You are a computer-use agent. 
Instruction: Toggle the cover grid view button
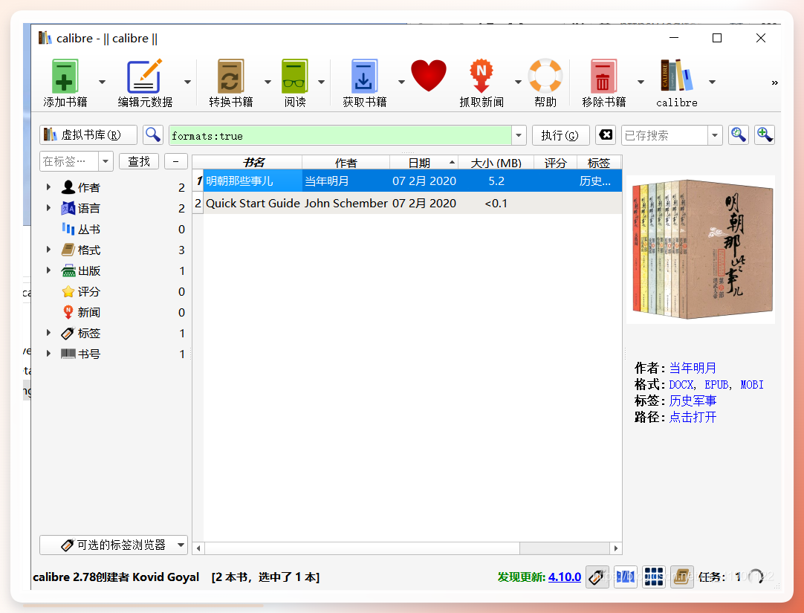(x=654, y=577)
